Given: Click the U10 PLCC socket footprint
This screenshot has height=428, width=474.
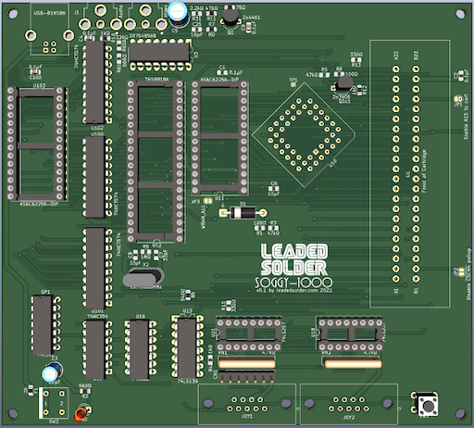Looking at the screenshot, I should point(304,134).
